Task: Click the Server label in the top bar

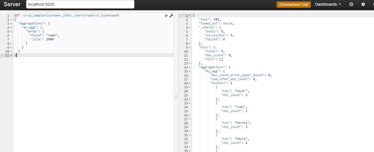Action: [x=12, y=5]
